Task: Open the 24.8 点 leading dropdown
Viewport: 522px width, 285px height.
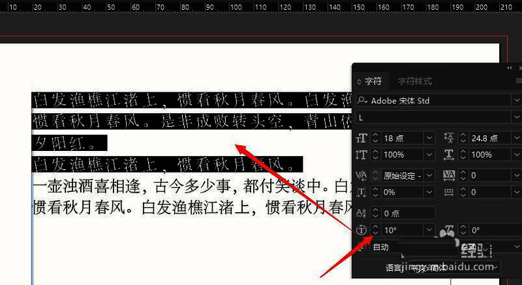Action: (517, 138)
